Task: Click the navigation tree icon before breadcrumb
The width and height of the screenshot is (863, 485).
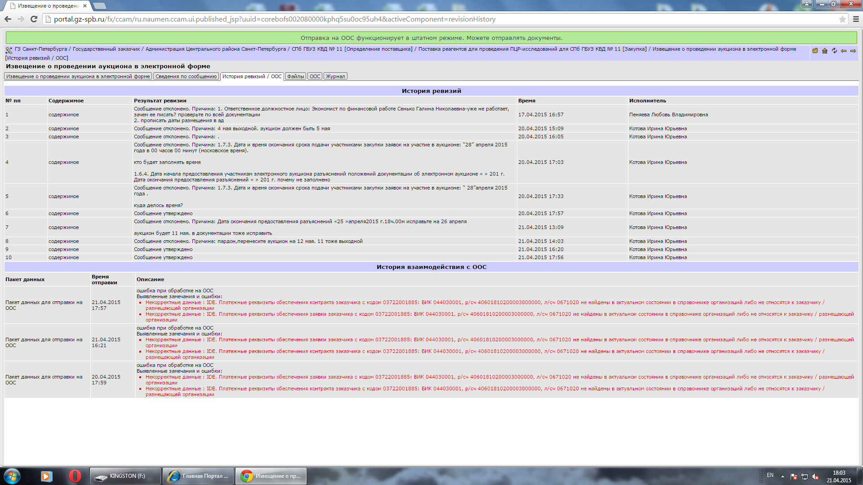Action: pyautogui.click(x=9, y=50)
